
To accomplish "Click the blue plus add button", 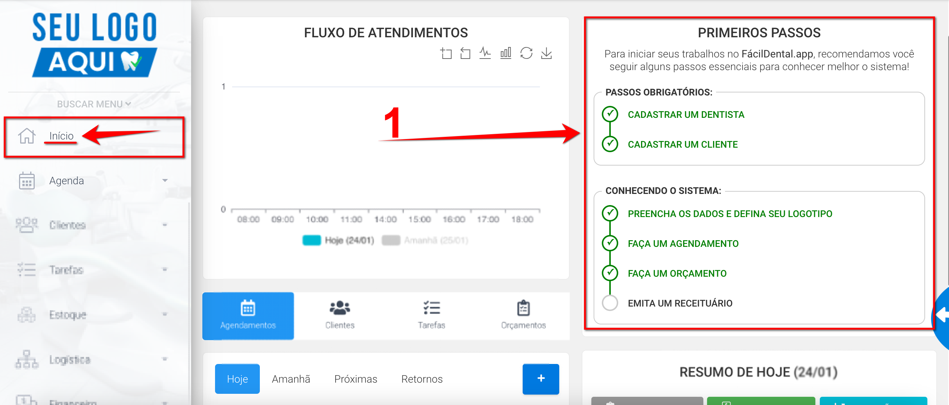I will pos(541,379).
